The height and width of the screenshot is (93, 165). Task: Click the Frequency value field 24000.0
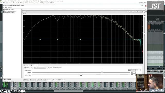(133, 70)
